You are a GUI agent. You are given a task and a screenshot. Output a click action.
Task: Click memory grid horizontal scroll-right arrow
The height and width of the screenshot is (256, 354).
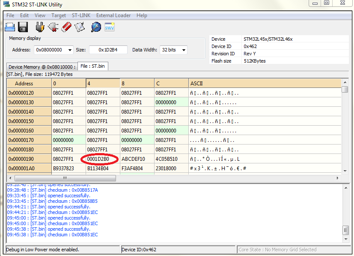pos(337,178)
